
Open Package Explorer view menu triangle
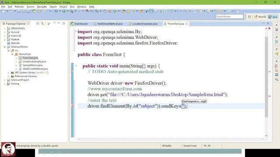pos(54,23)
